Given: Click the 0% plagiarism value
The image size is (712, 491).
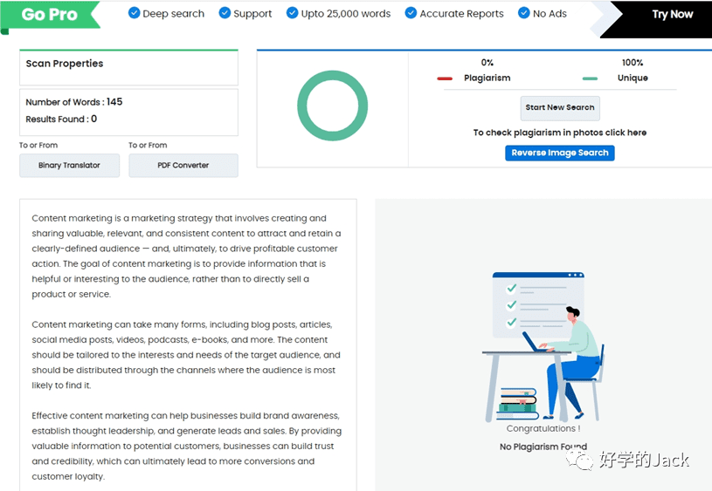Looking at the screenshot, I should (487, 63).
